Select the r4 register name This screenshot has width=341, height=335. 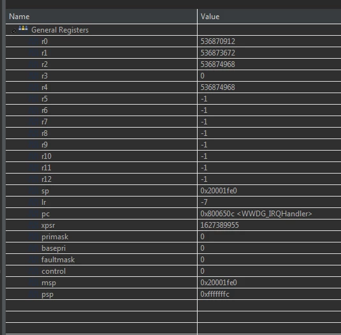pos(45,87)
